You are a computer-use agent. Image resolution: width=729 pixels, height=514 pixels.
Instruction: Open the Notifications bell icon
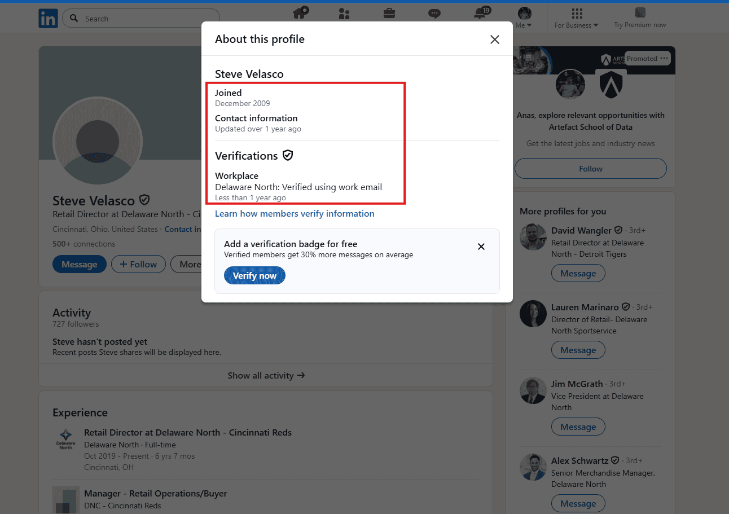(481, 13)
